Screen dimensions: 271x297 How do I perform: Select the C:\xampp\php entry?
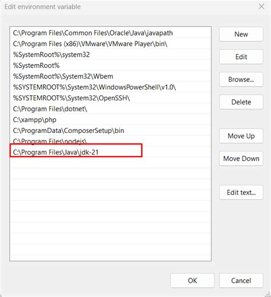coord(110,120)
